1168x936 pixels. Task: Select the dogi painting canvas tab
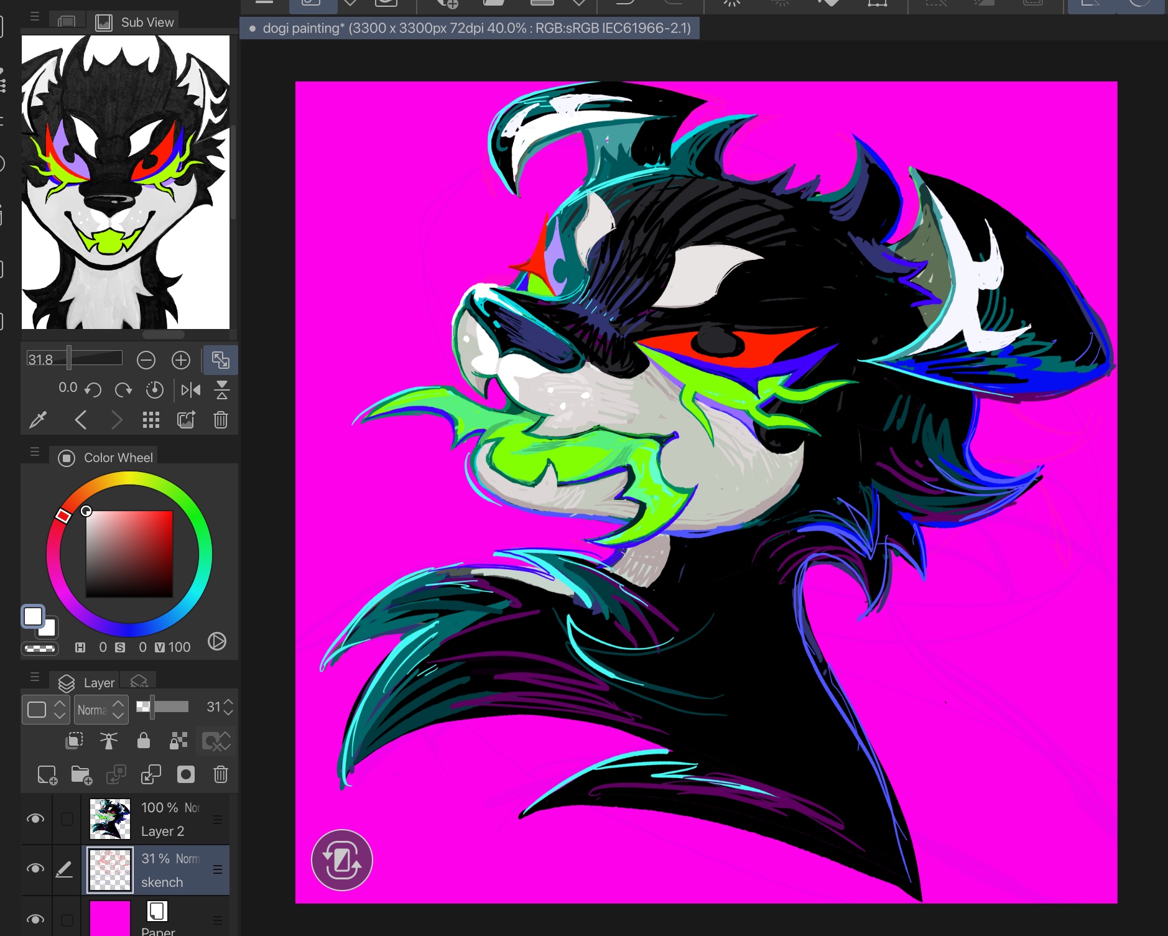click(x=470, y=29)
